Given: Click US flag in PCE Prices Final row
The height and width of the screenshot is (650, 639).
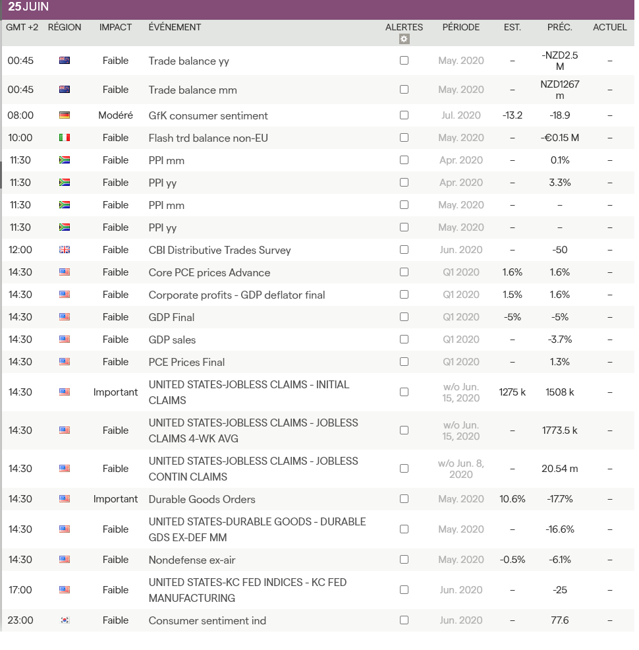Looking at the screenshot, I should pyautogui.click(x=65, y=361).
